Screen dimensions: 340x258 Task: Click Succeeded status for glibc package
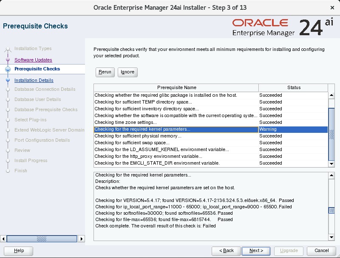pyautogui.click(x=293, y=95)
